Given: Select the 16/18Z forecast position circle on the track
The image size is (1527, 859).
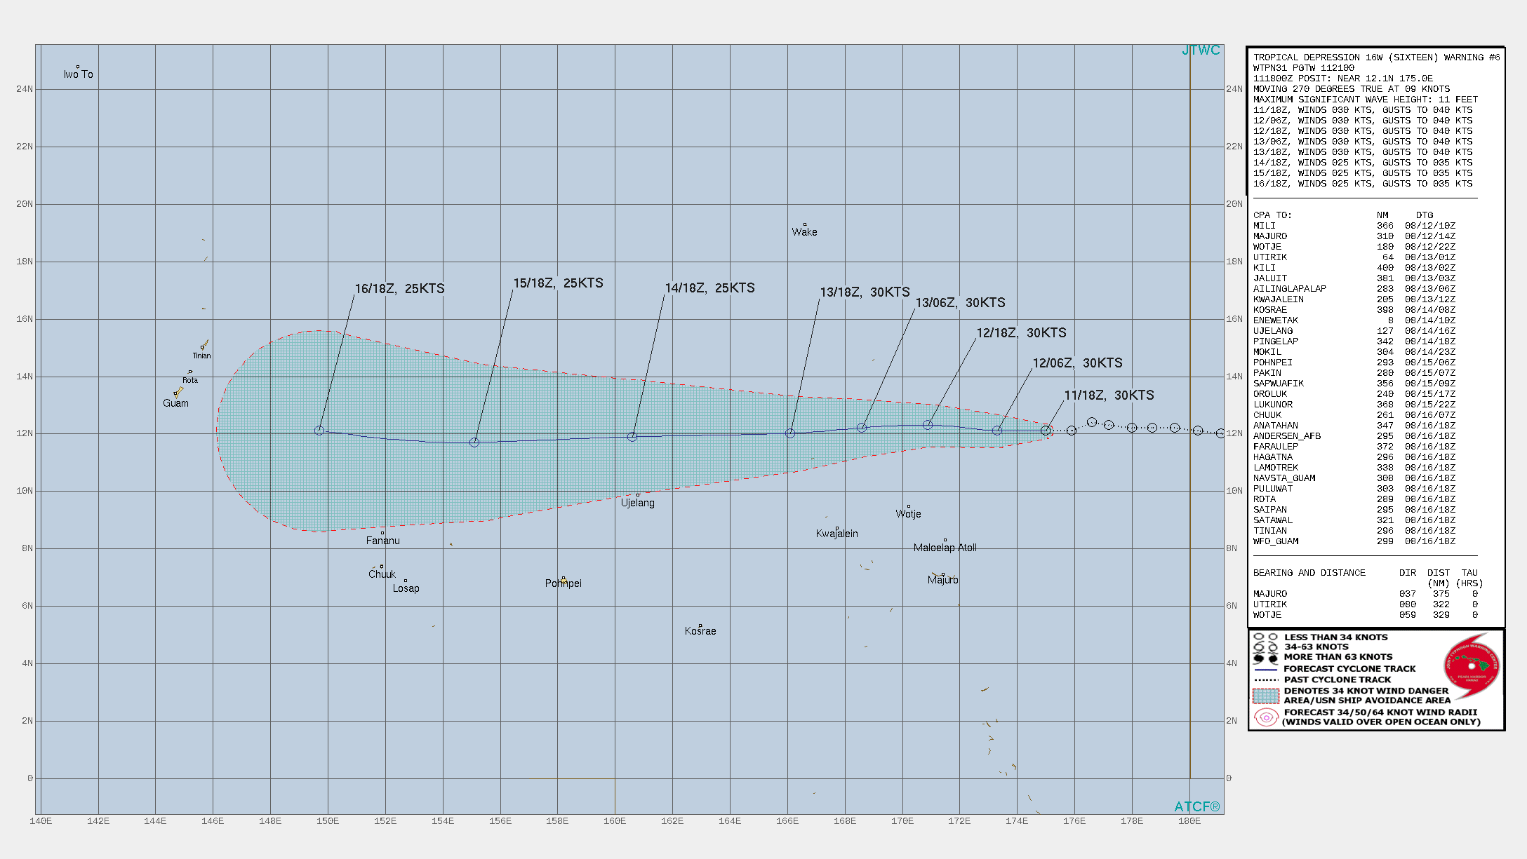Looking at the screenshot, I should pyautogui.click(x=319, y=431).
